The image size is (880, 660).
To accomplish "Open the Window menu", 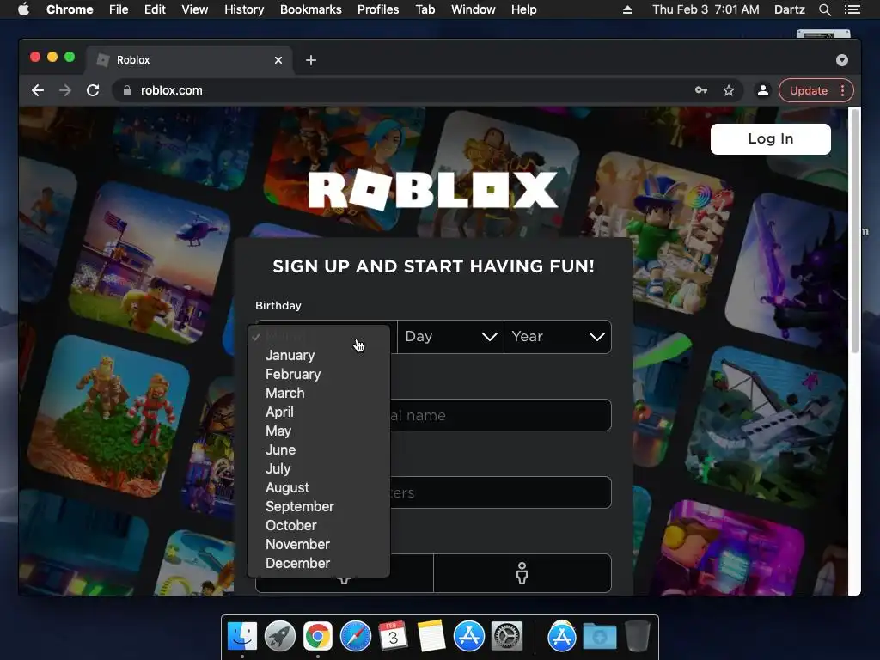I will tap(474, 9).
